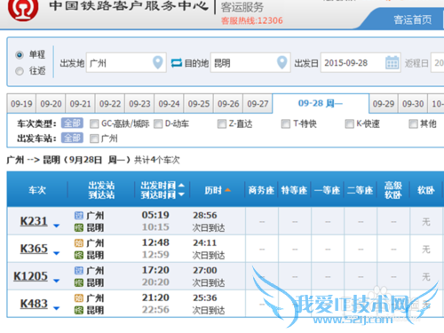Select the 单程 one-way radio button
The height and width of the screenshot is (333, 444).
point(20,55)
